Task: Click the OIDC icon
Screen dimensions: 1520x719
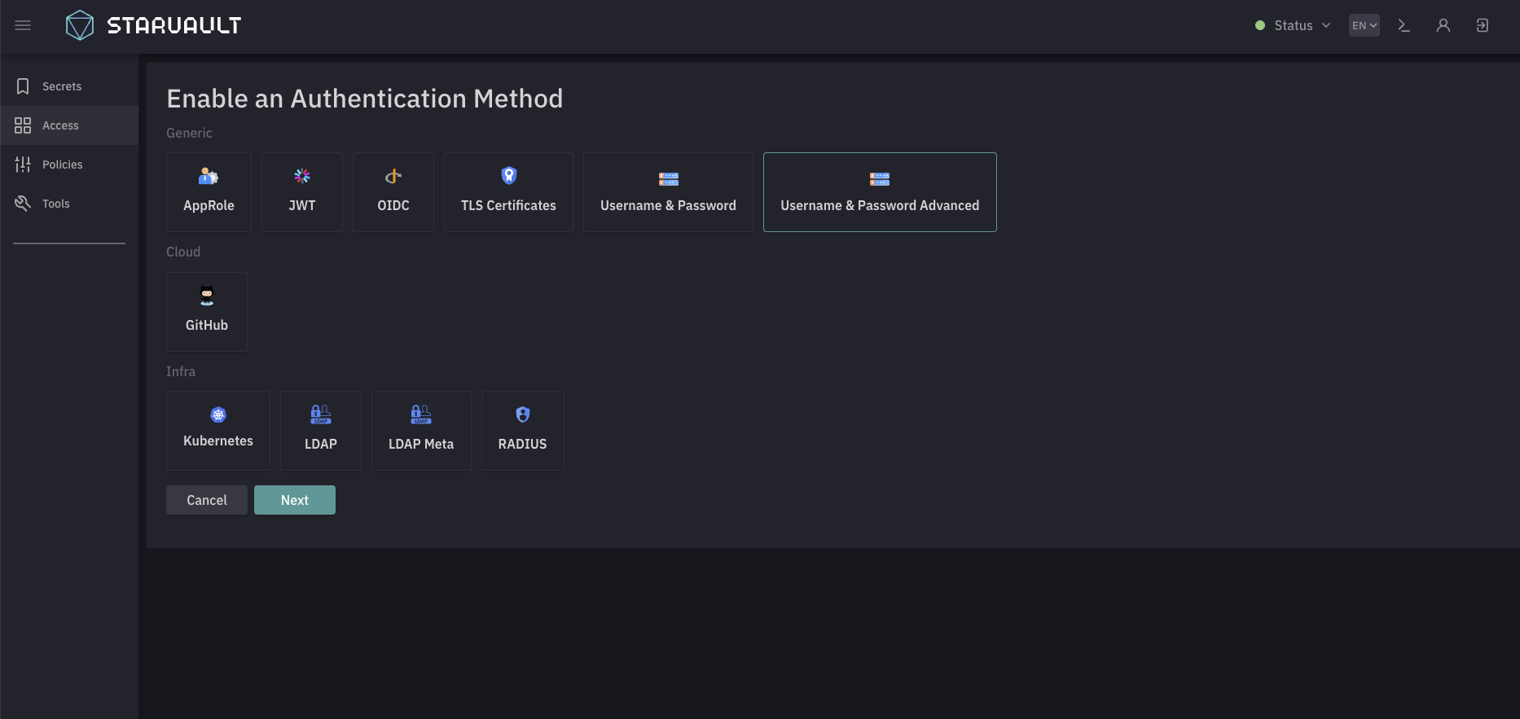Action: click(x=393, y=176)
